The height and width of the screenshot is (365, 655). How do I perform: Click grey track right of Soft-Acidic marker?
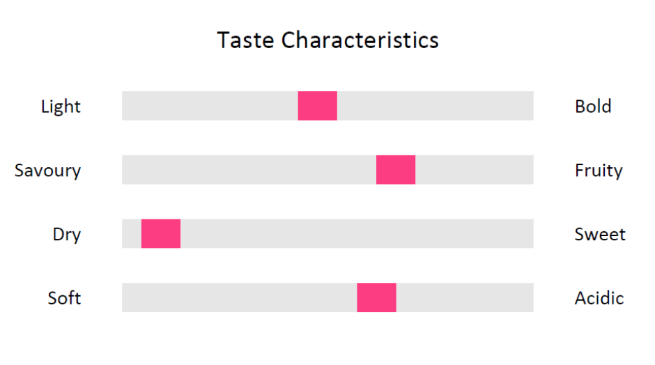click(465, 297)
